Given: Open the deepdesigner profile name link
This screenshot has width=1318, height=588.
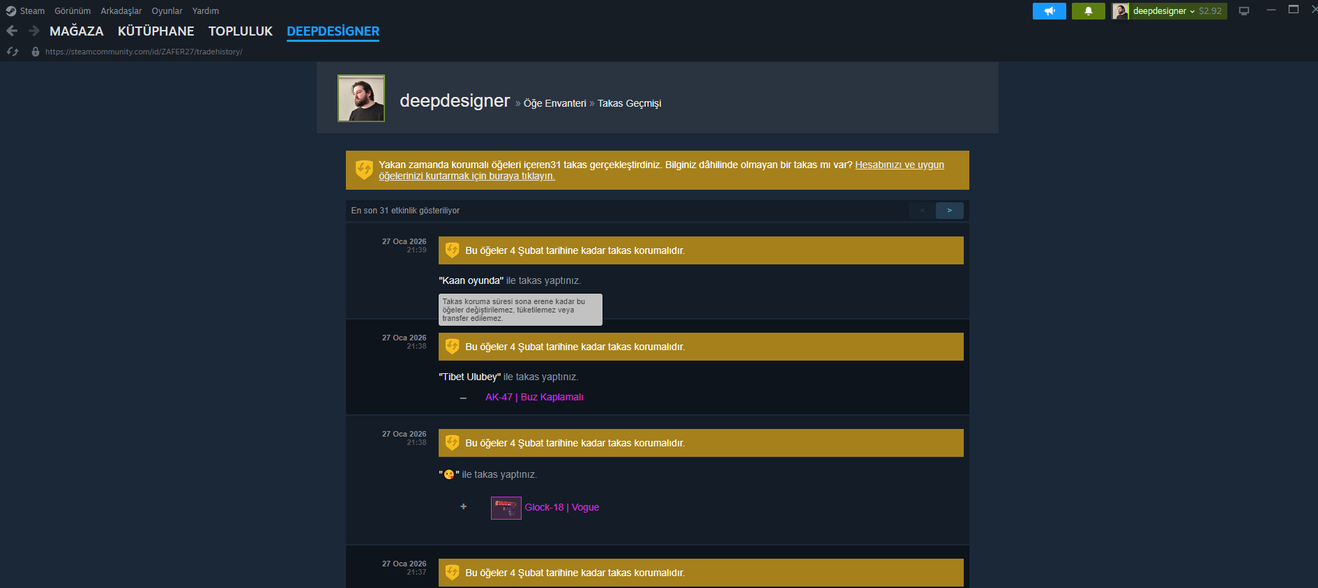Looking at the screenshot, I should (455, 100).
